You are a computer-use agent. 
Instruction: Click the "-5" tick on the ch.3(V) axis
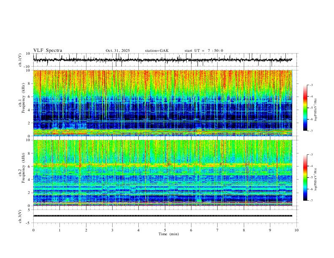29,223
